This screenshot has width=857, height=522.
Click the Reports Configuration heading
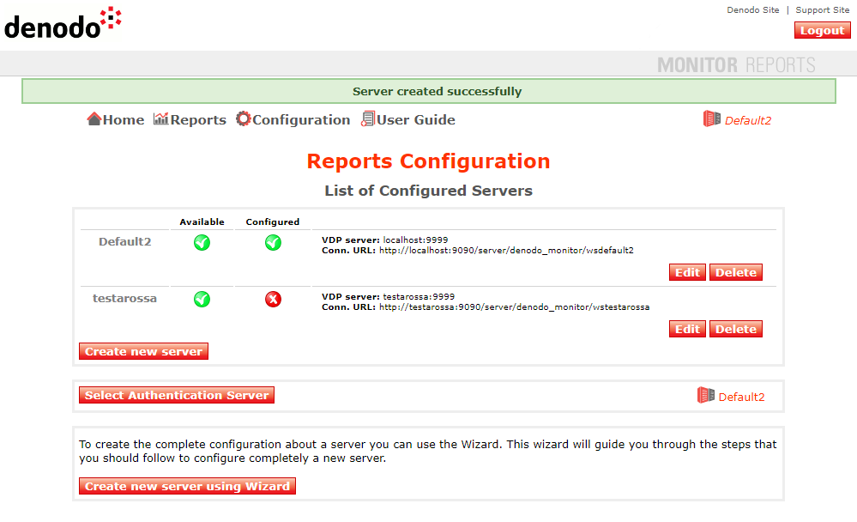[429, 161]
